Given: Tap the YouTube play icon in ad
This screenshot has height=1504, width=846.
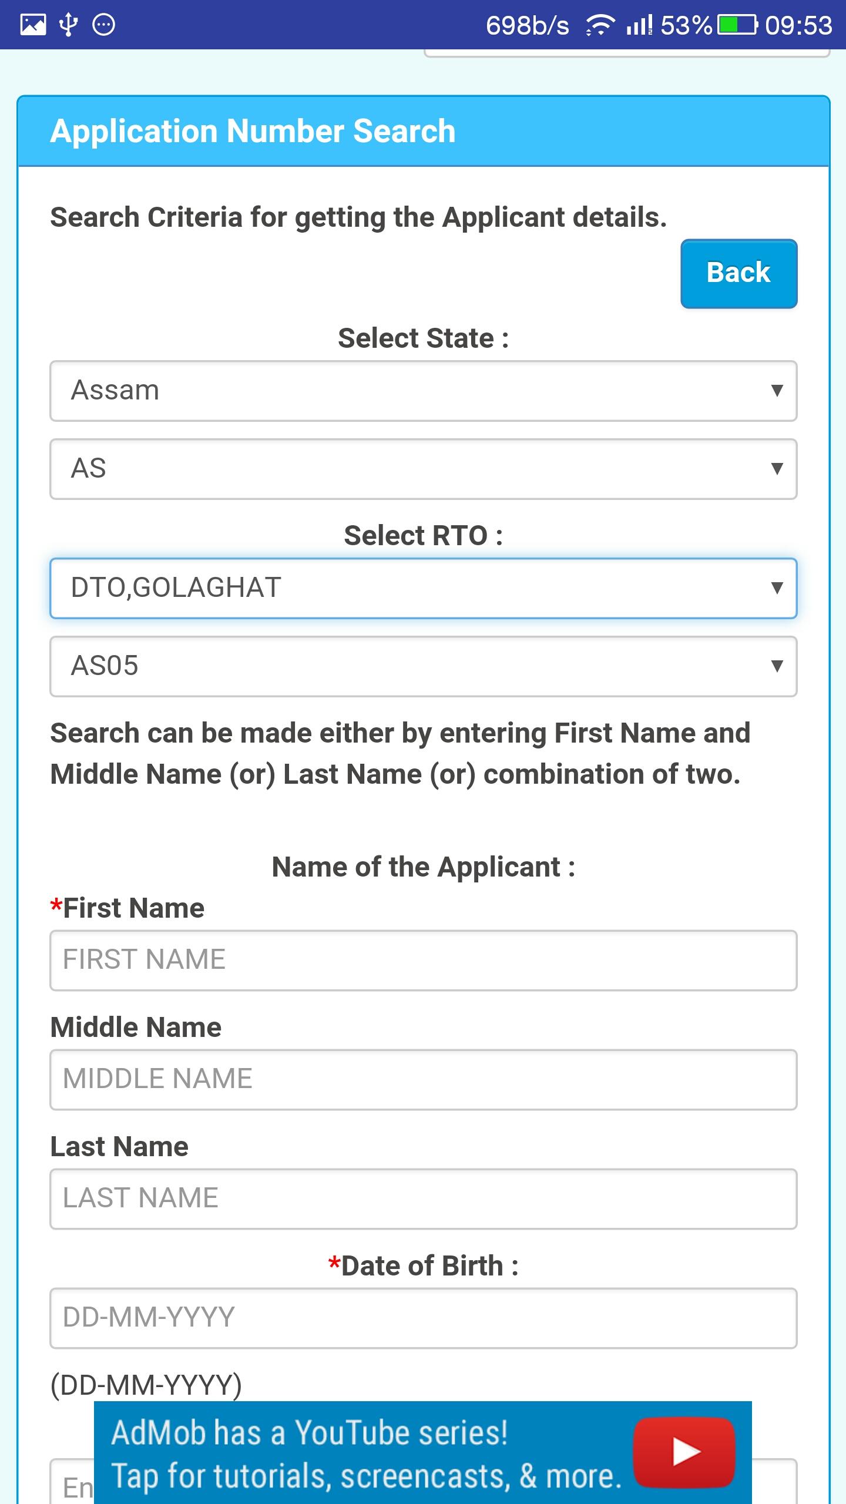Looking at the screenshot, I should (684, 1452).
